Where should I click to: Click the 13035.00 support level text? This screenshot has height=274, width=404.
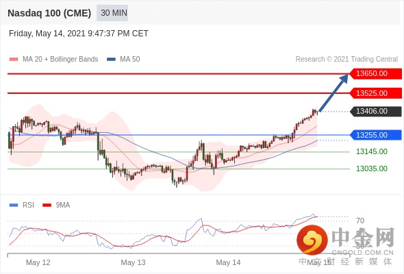click(x=372, y=169)
